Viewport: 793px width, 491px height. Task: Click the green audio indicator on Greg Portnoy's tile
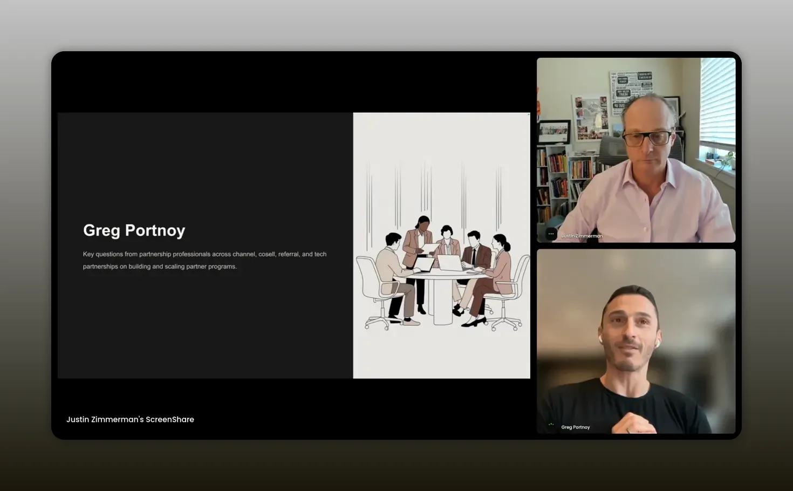click(x=551, y=425)
